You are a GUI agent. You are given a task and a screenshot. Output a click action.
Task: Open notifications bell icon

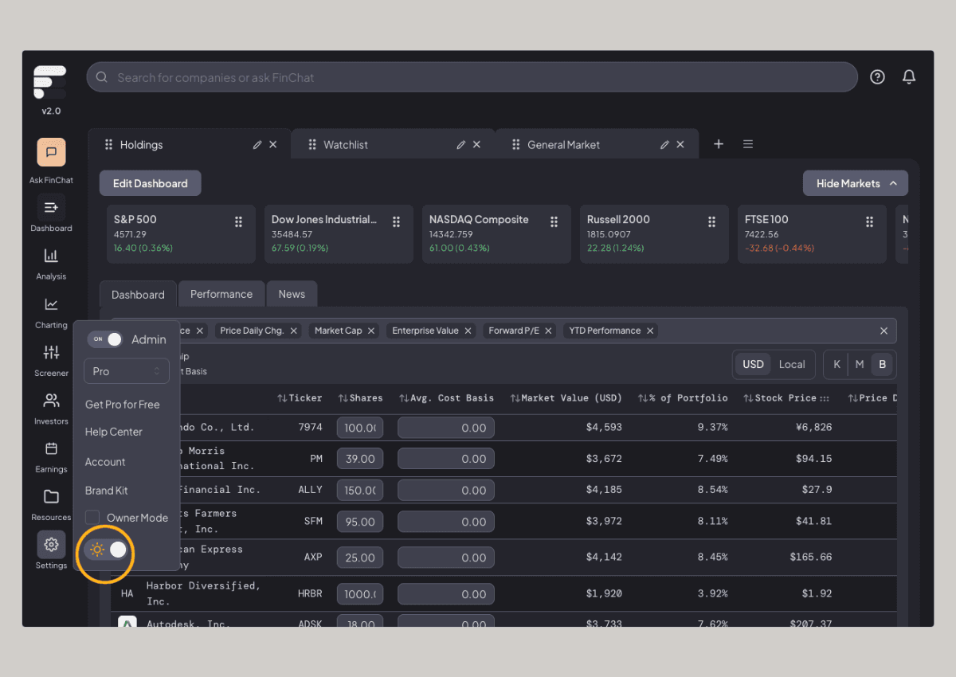909,77
